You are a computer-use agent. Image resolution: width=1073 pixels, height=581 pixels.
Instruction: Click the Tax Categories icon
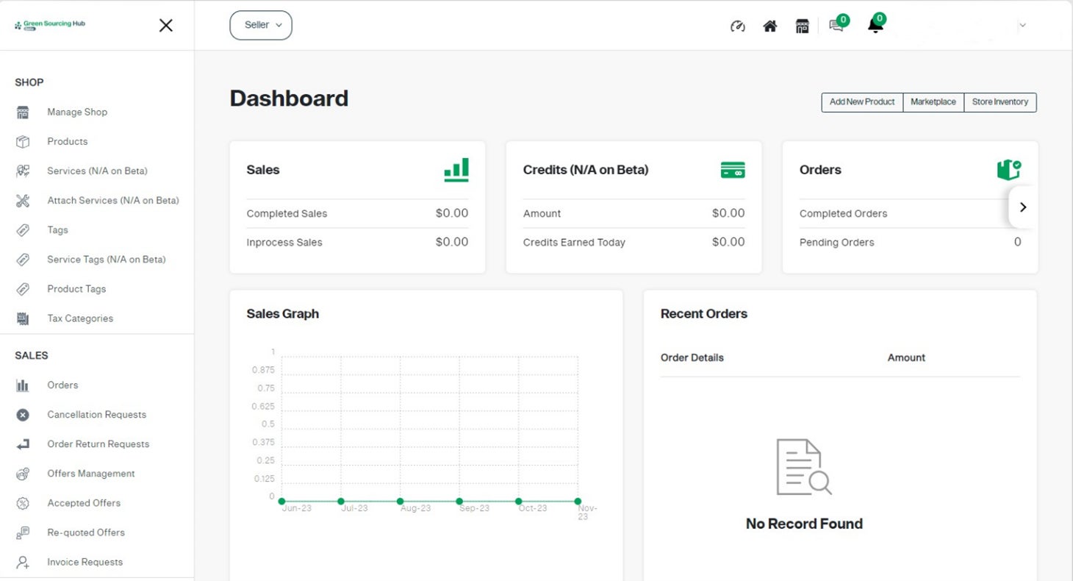[x=23, y=318]
